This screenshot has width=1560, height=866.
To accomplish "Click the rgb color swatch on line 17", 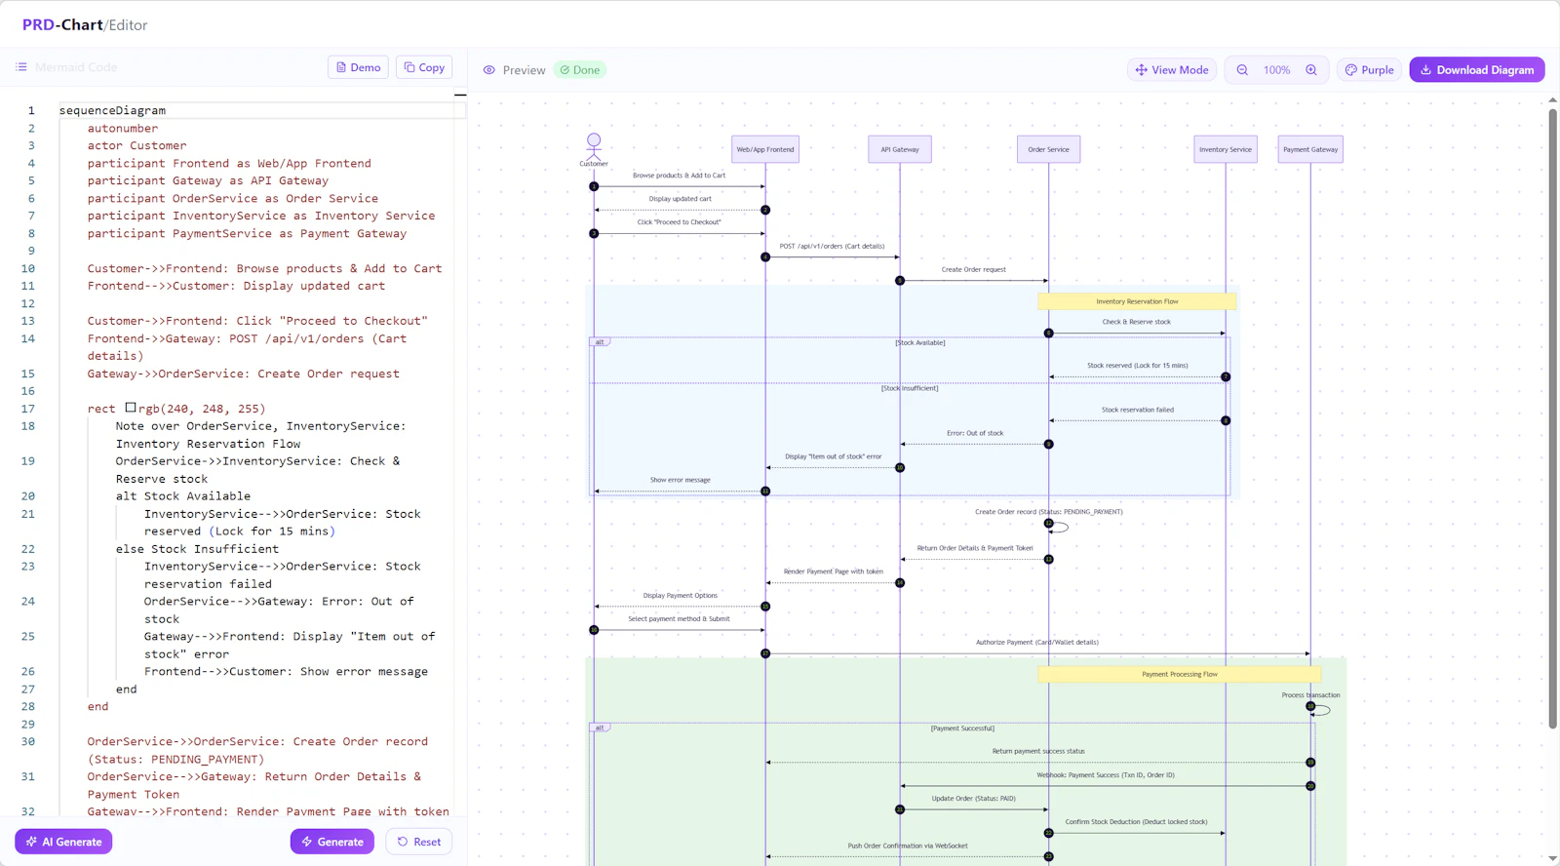I will coord(131,408).
